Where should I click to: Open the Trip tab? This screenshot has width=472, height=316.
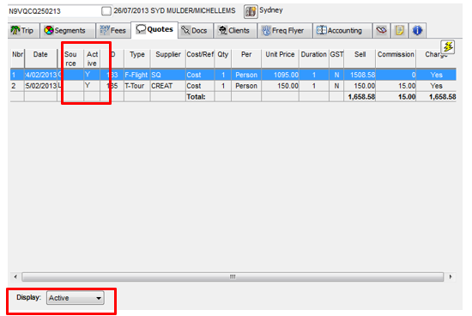23,30
